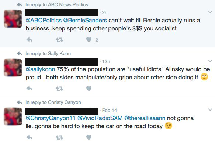Open the @BernieSanders profile mention
This screenshot has height=144, width=215.
click(85, 21)
